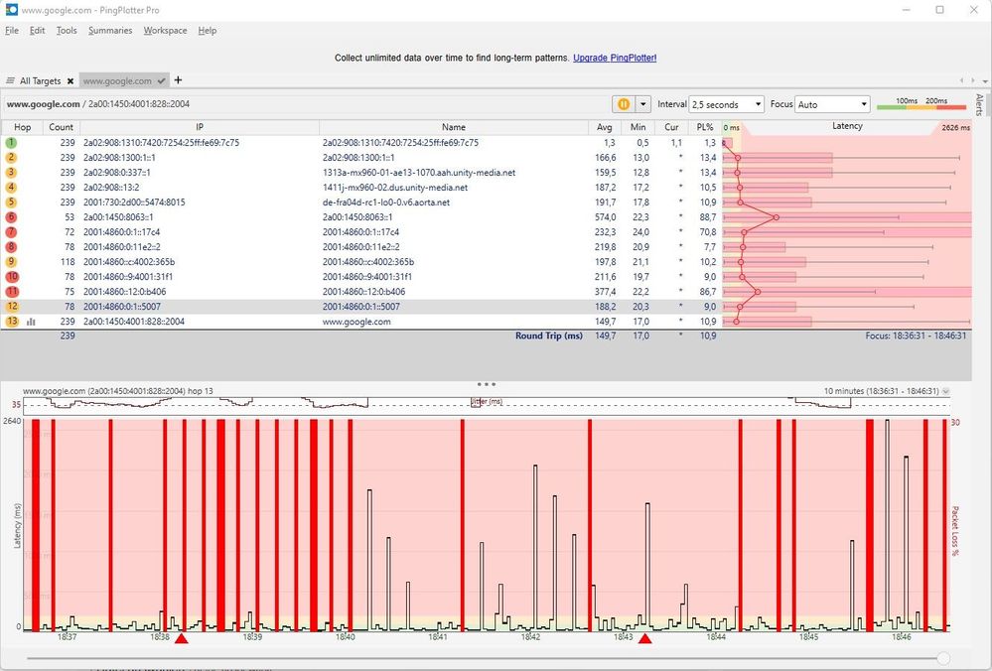Image resolution: width=992 pixels, height=671 pixels.
Task: Click the red alert marker near 18:43
Action: (644, 639)
